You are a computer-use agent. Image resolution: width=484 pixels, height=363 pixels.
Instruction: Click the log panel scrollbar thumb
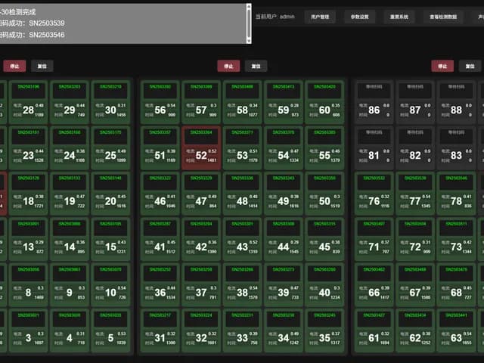(x=249, y=23)
